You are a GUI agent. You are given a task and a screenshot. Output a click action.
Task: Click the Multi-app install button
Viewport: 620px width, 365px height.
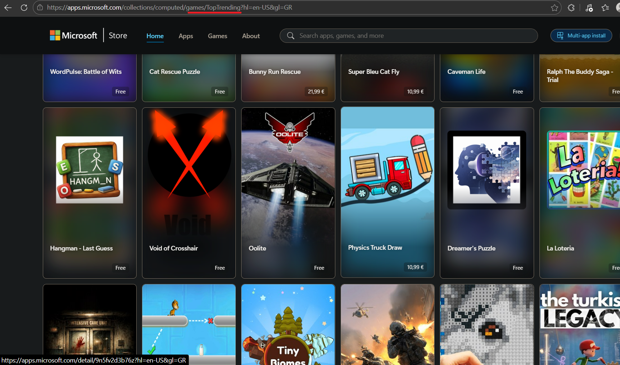click(581, 36)
